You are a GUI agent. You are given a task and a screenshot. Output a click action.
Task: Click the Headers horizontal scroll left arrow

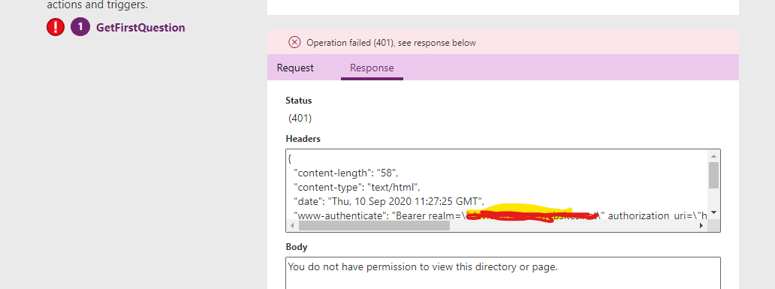pyautogui.click(x=291, y=226)
